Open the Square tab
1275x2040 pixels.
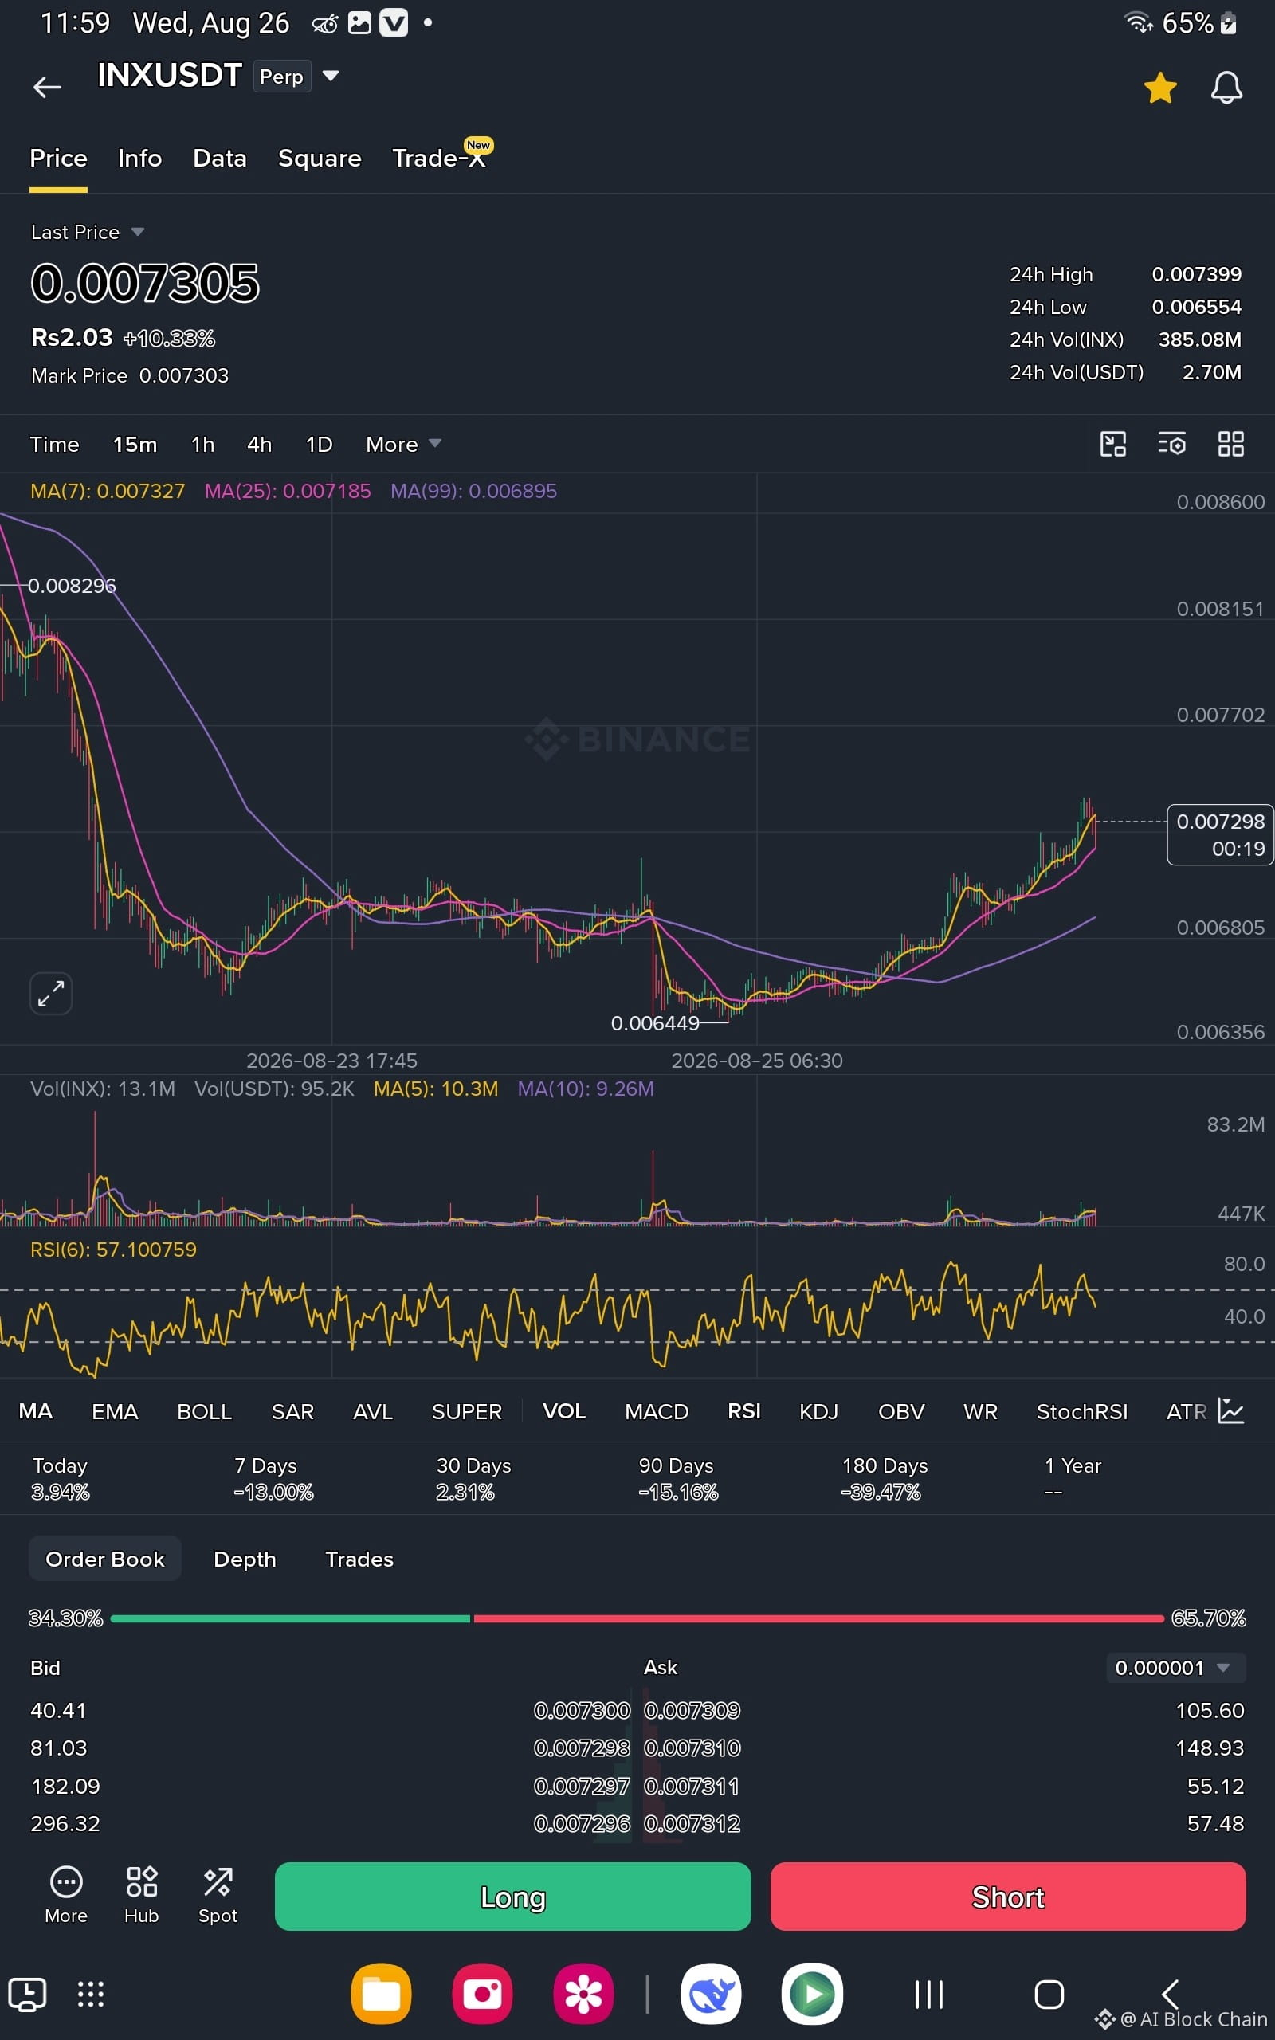coord(320,159)
